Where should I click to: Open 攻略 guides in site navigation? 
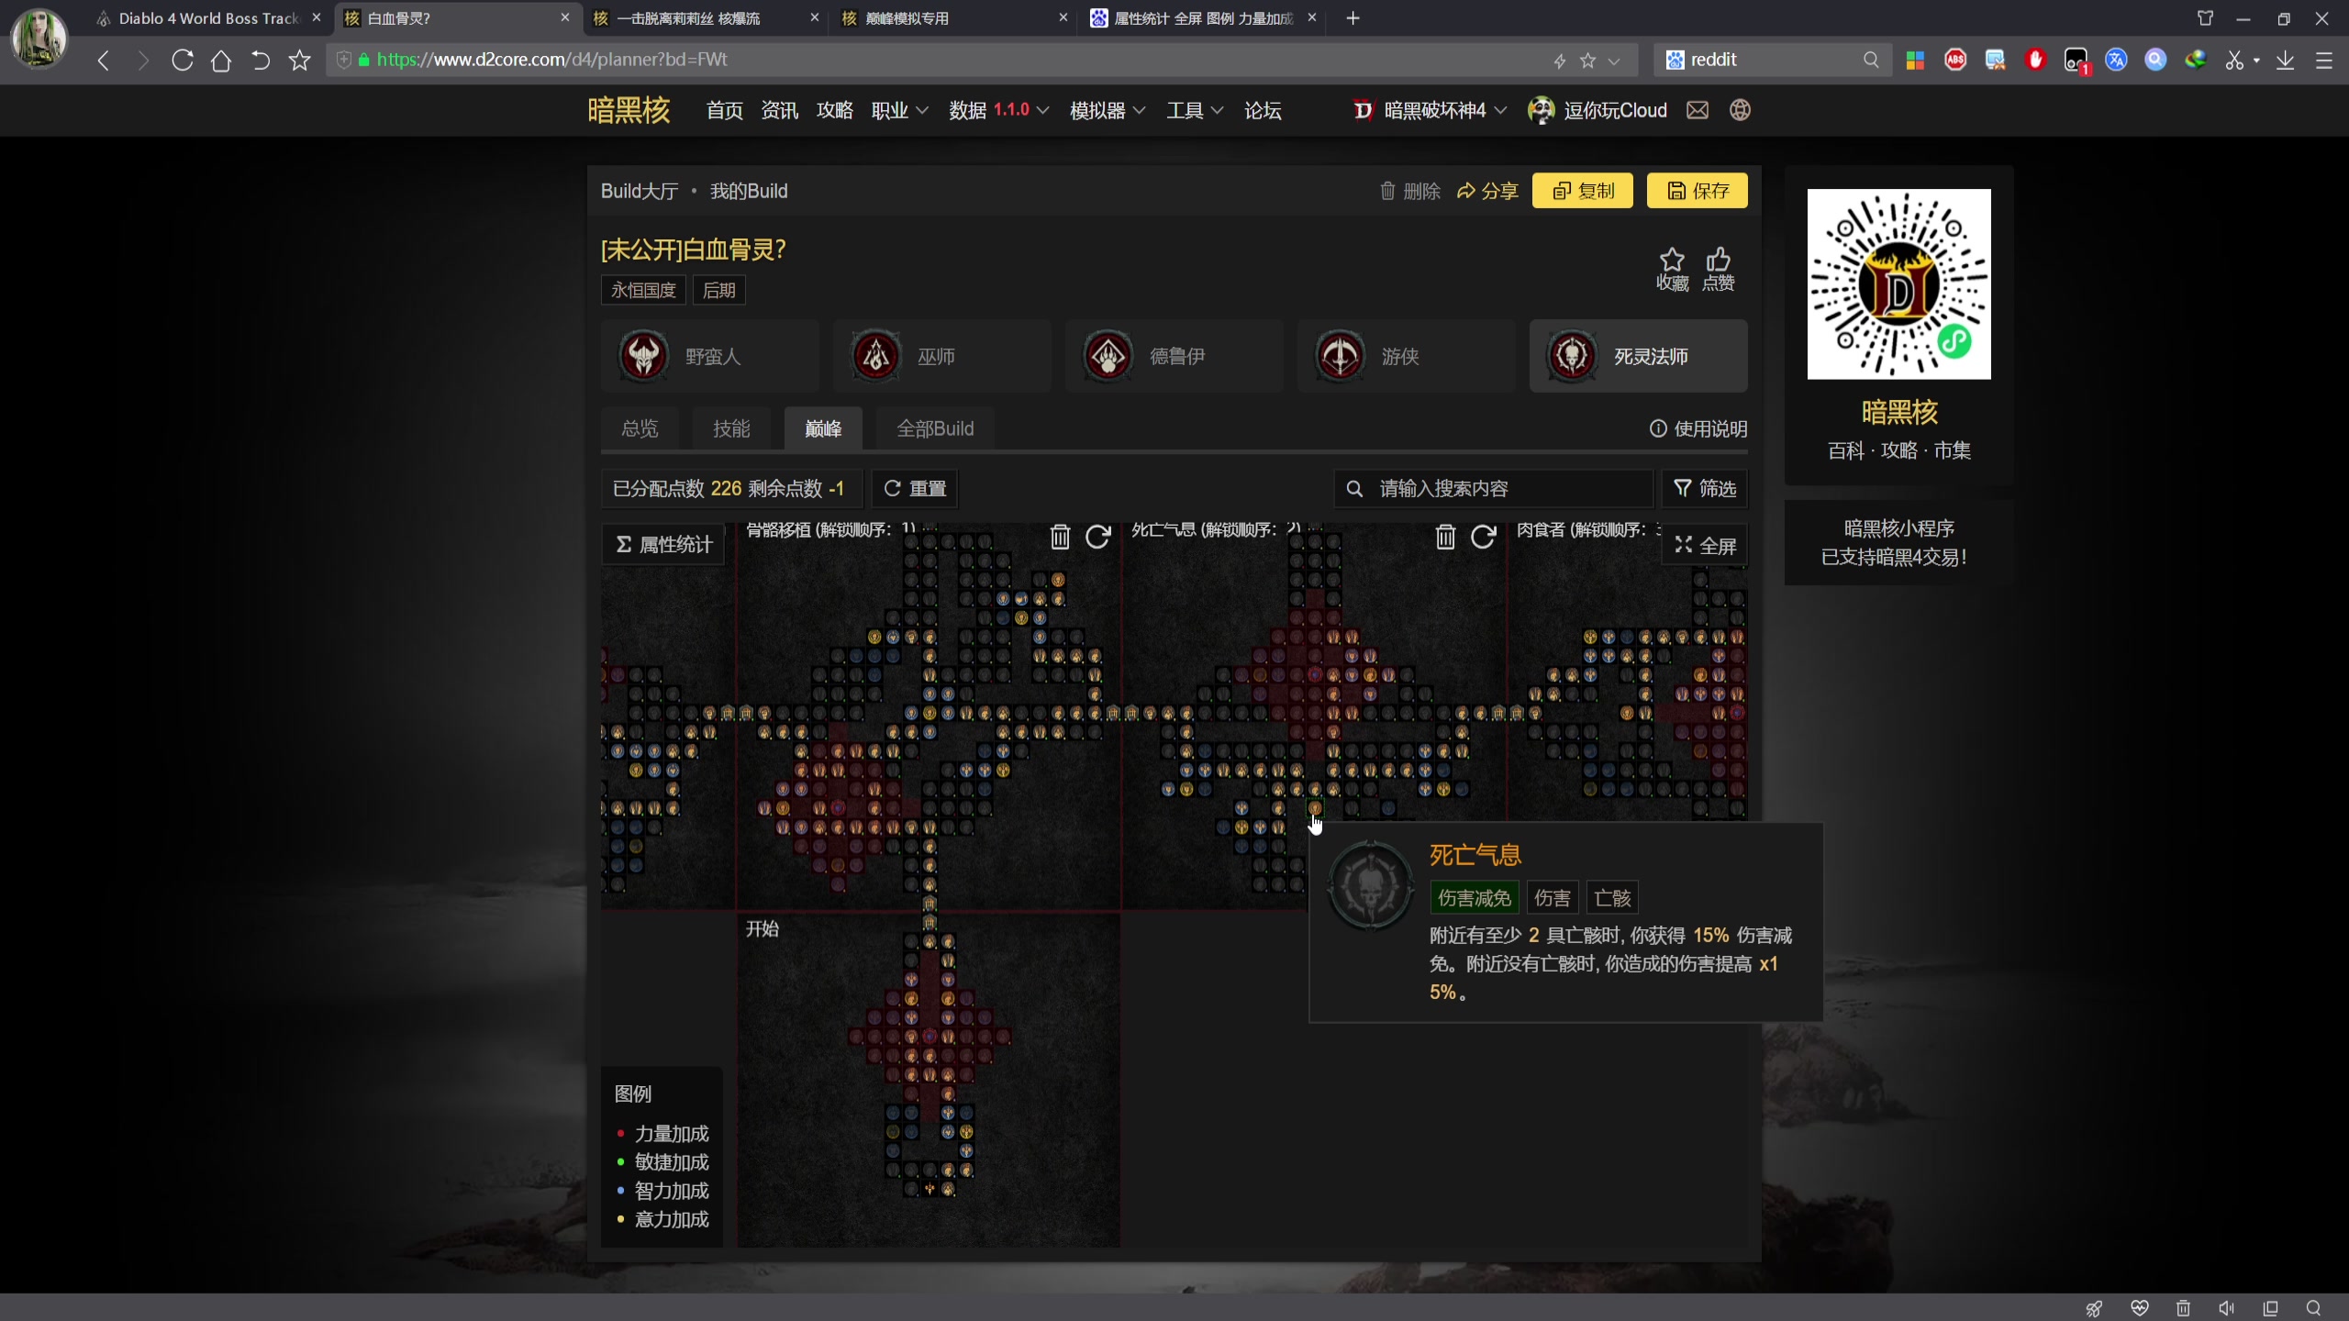tap(834, 110)
